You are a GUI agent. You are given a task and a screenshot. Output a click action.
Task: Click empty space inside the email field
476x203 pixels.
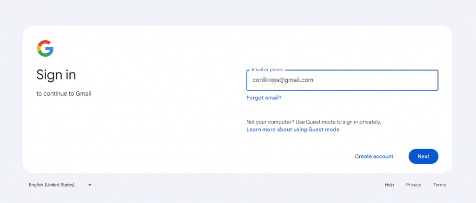click(x=377, y=80)
